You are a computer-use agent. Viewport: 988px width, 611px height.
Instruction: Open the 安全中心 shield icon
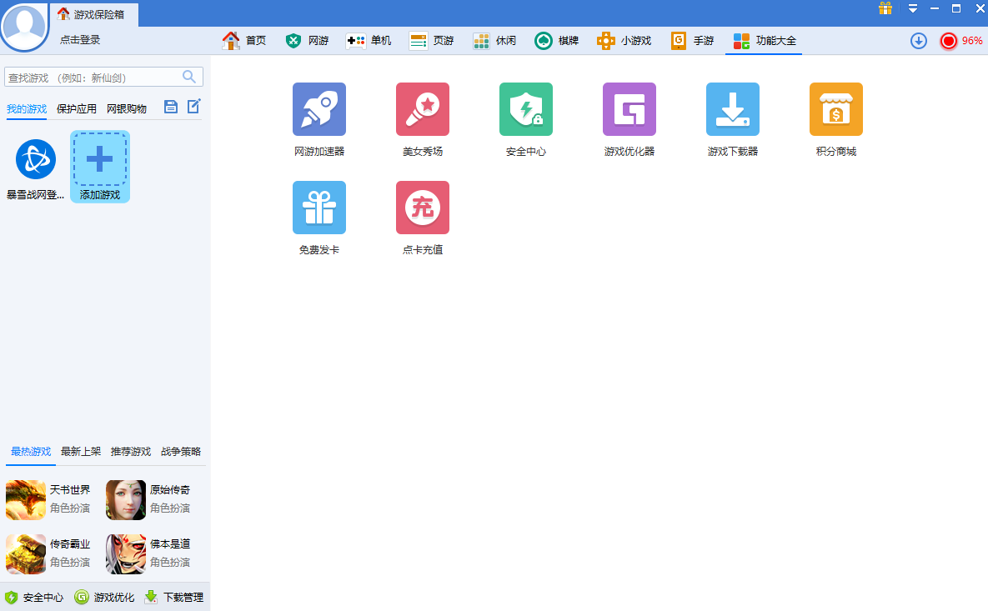click(525, 109)
